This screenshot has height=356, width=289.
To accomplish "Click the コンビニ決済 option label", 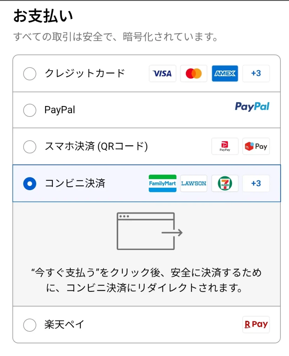I will [75, 183].
